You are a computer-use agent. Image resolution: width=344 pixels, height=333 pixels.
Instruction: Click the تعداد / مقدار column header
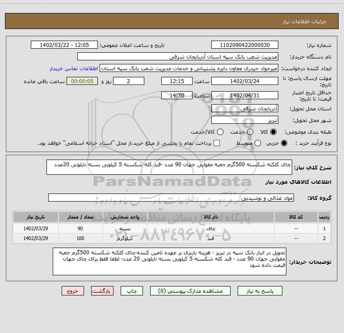tap(80, 217)
